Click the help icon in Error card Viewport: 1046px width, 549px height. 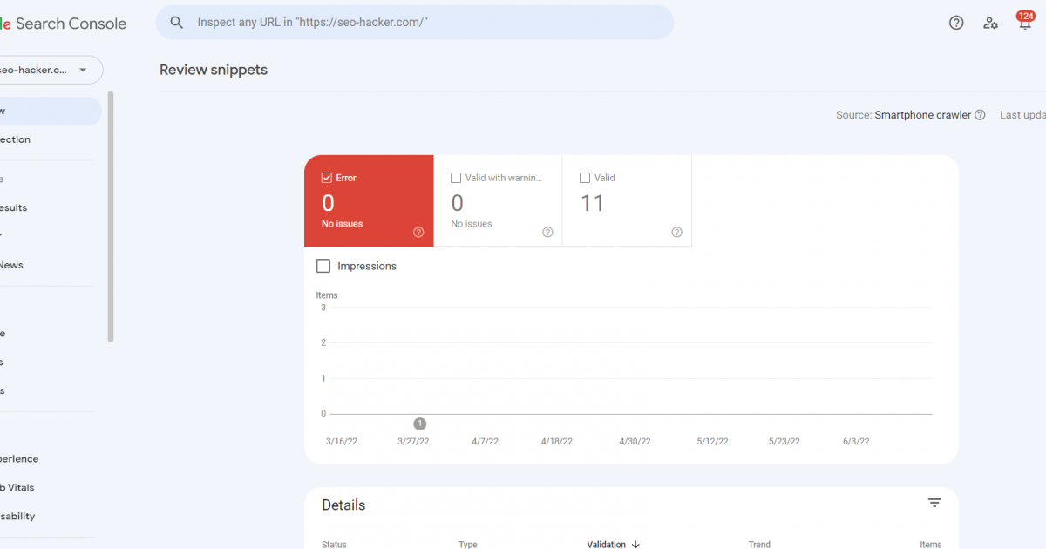[418, 232]
